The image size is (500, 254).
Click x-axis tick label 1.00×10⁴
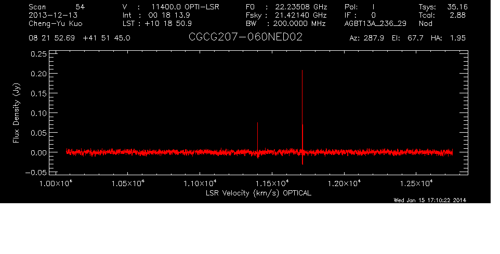pyautogui.click(x=56, y=183)
